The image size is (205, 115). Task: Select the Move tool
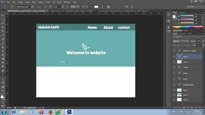(x=3, y=15)
